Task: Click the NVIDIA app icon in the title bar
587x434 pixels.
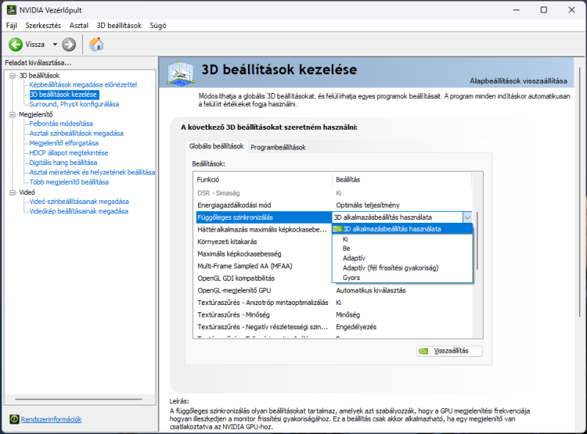Action: tap(12, 10)
